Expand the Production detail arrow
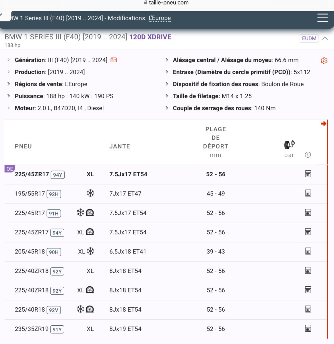This screenshot has width=334, height=344. tap(9, 72)
